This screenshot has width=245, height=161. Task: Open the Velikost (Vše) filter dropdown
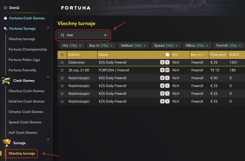tap(134, 45)
